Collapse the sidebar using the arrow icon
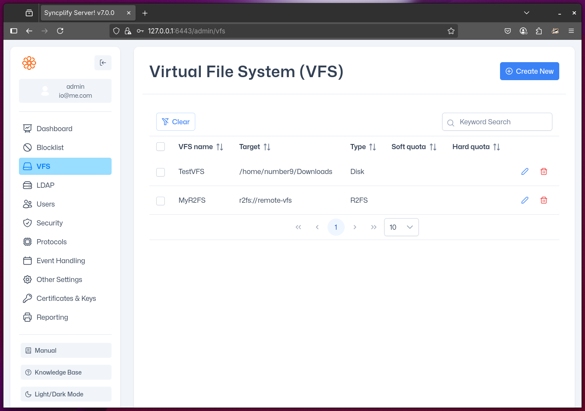Viewport: 585px width, 411px height. click(103, 63)
